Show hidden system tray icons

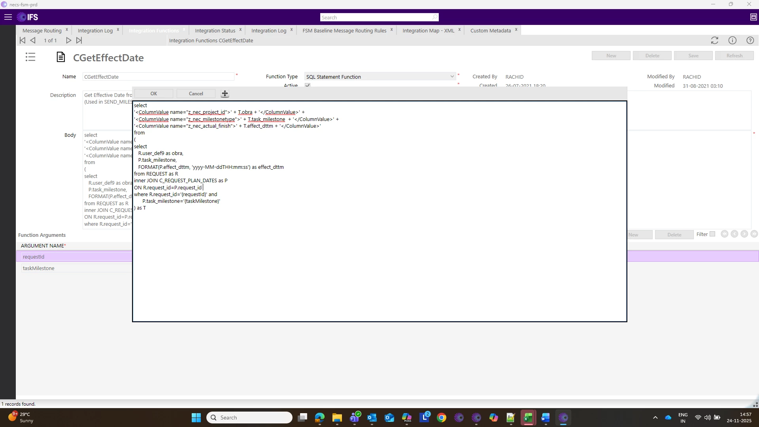[655, 418]
